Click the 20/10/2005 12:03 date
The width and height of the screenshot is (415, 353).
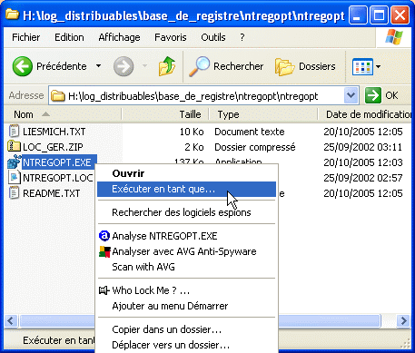[x=363, y=162]
